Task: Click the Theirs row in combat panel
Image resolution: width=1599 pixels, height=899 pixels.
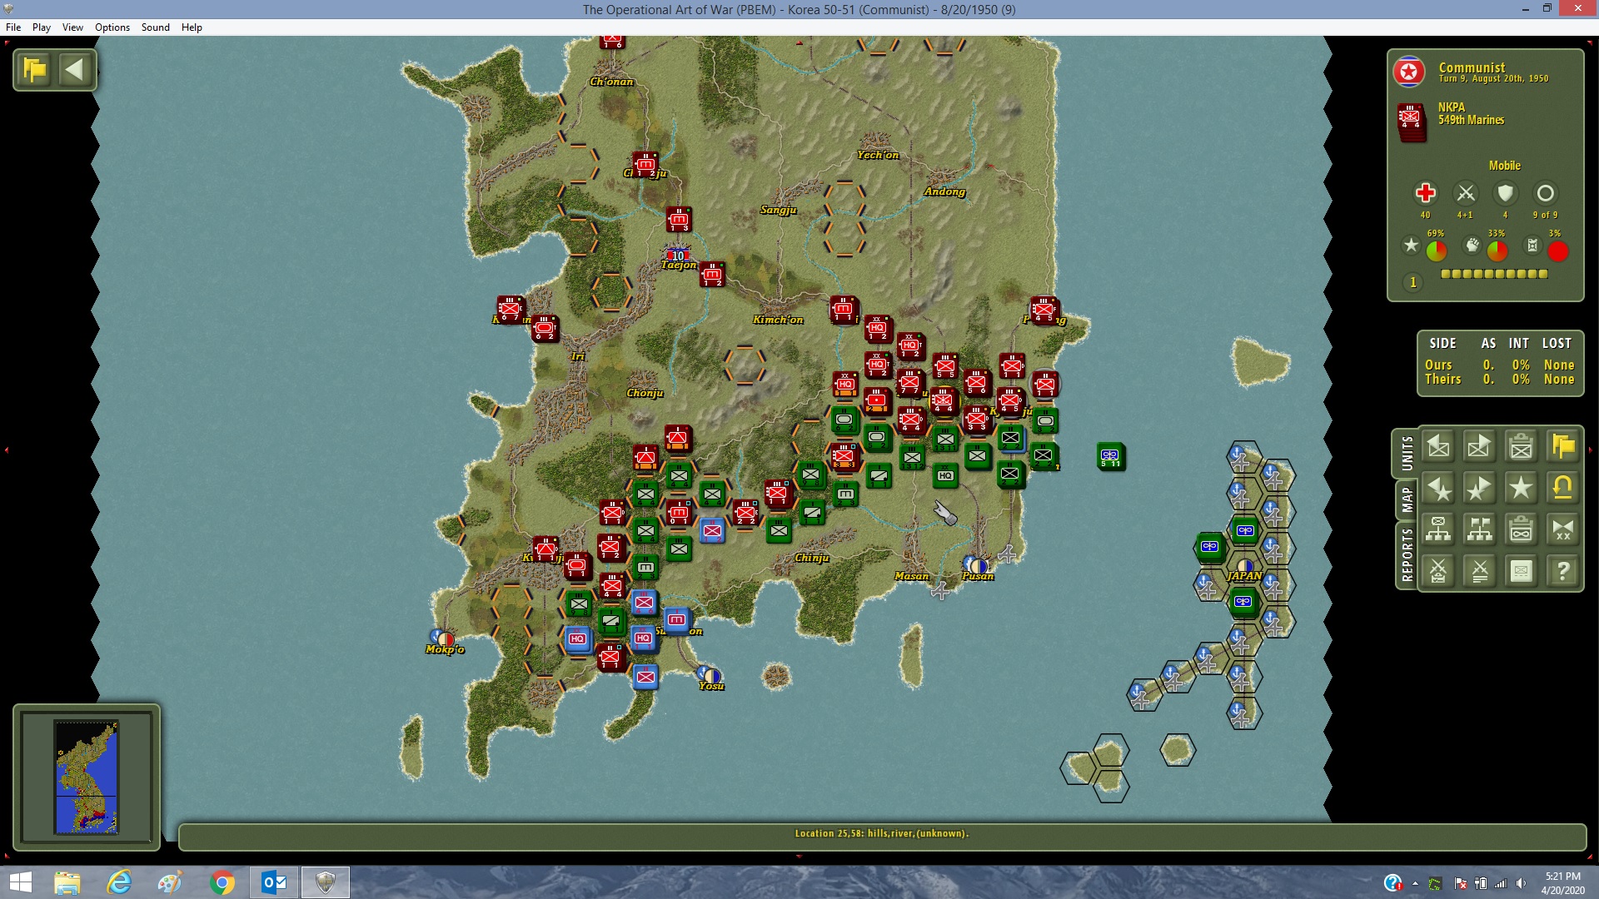Action: [x=1500, y=379]
